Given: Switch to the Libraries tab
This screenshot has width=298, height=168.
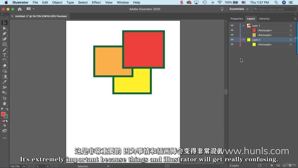Looking at the screenshot, I should tap(264, 19).
